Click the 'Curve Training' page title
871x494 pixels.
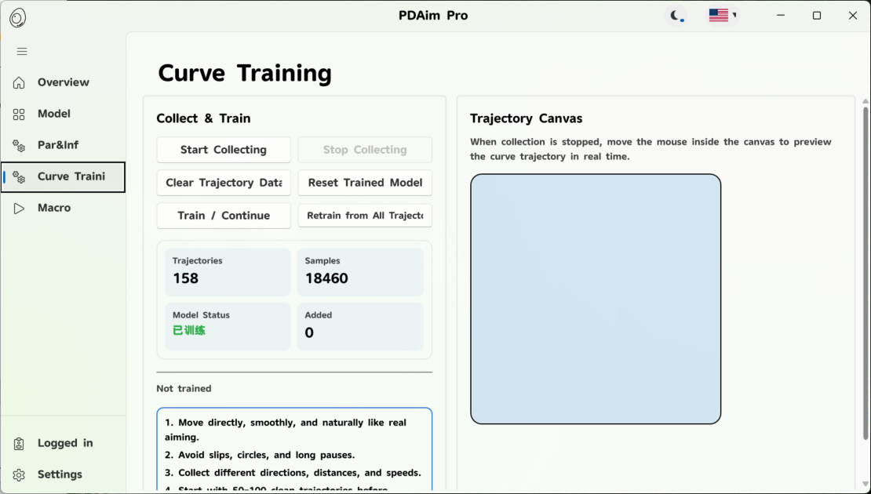(x=245, y=73)
